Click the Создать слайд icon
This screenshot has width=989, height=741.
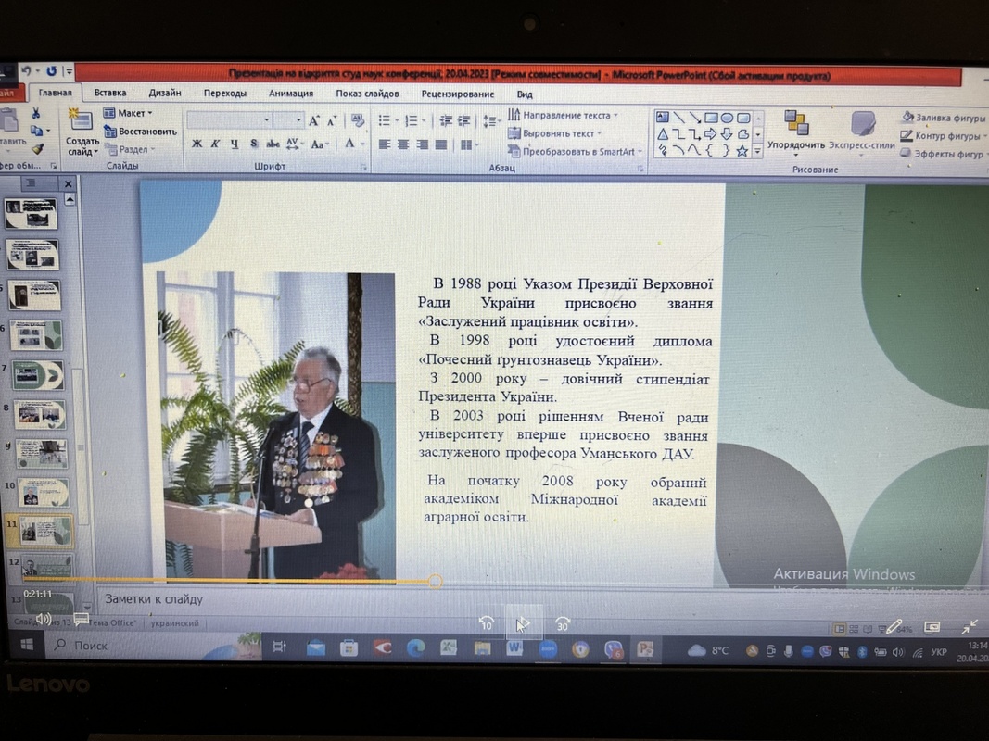(x=82, y=119)
